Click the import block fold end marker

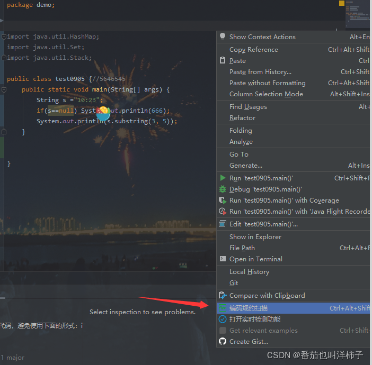[x=4, y=58]
